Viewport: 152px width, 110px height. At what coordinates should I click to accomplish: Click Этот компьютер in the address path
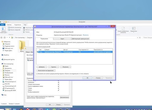click(x=20, y=38)
